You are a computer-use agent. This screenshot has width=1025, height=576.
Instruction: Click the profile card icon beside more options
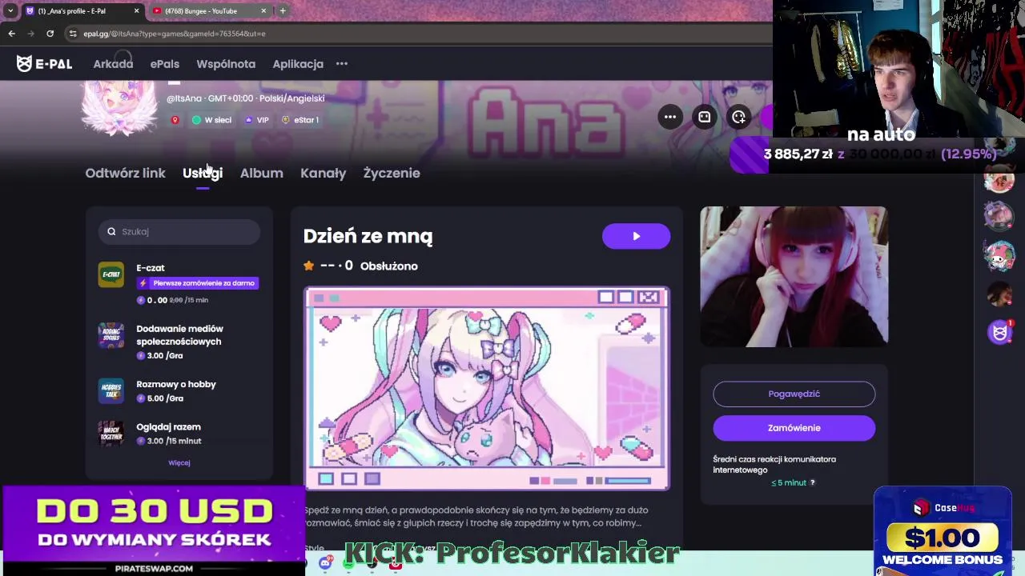705,117
